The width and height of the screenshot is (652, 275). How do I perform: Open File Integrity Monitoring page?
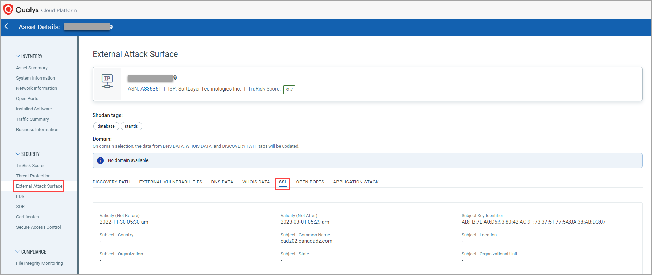[x=39, y=263]
